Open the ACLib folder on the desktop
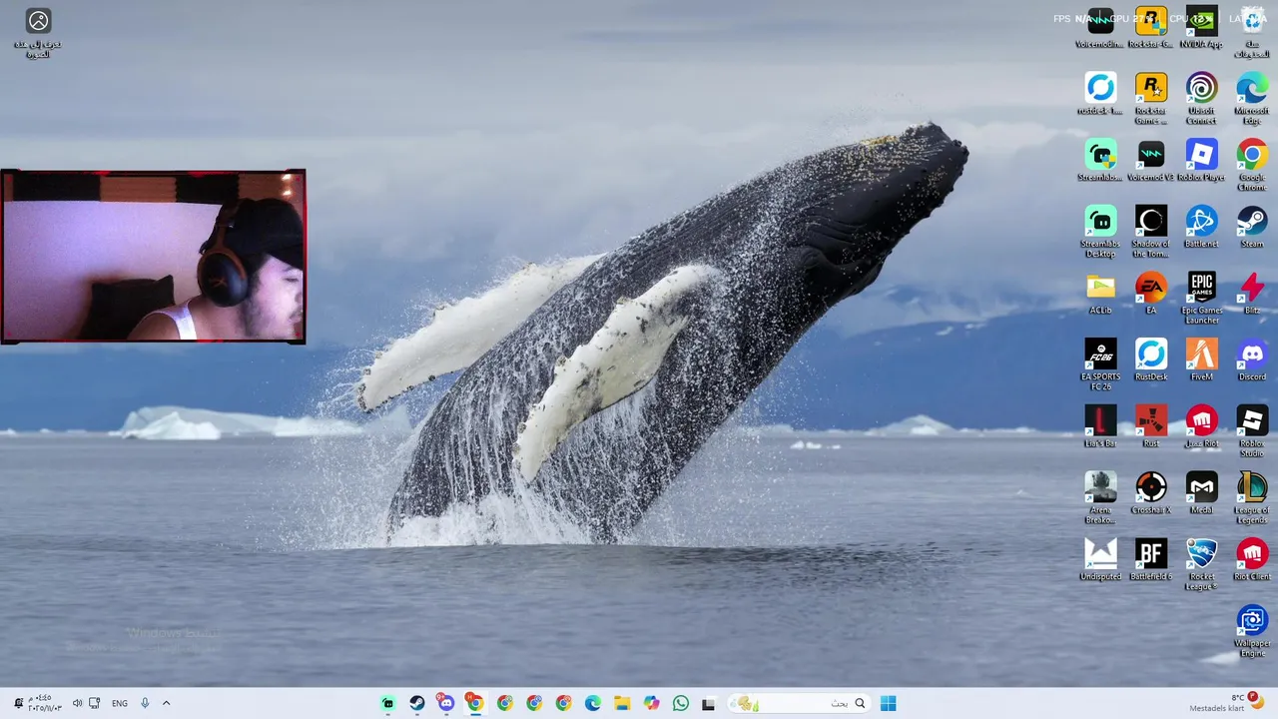 tap(1100, 294)
